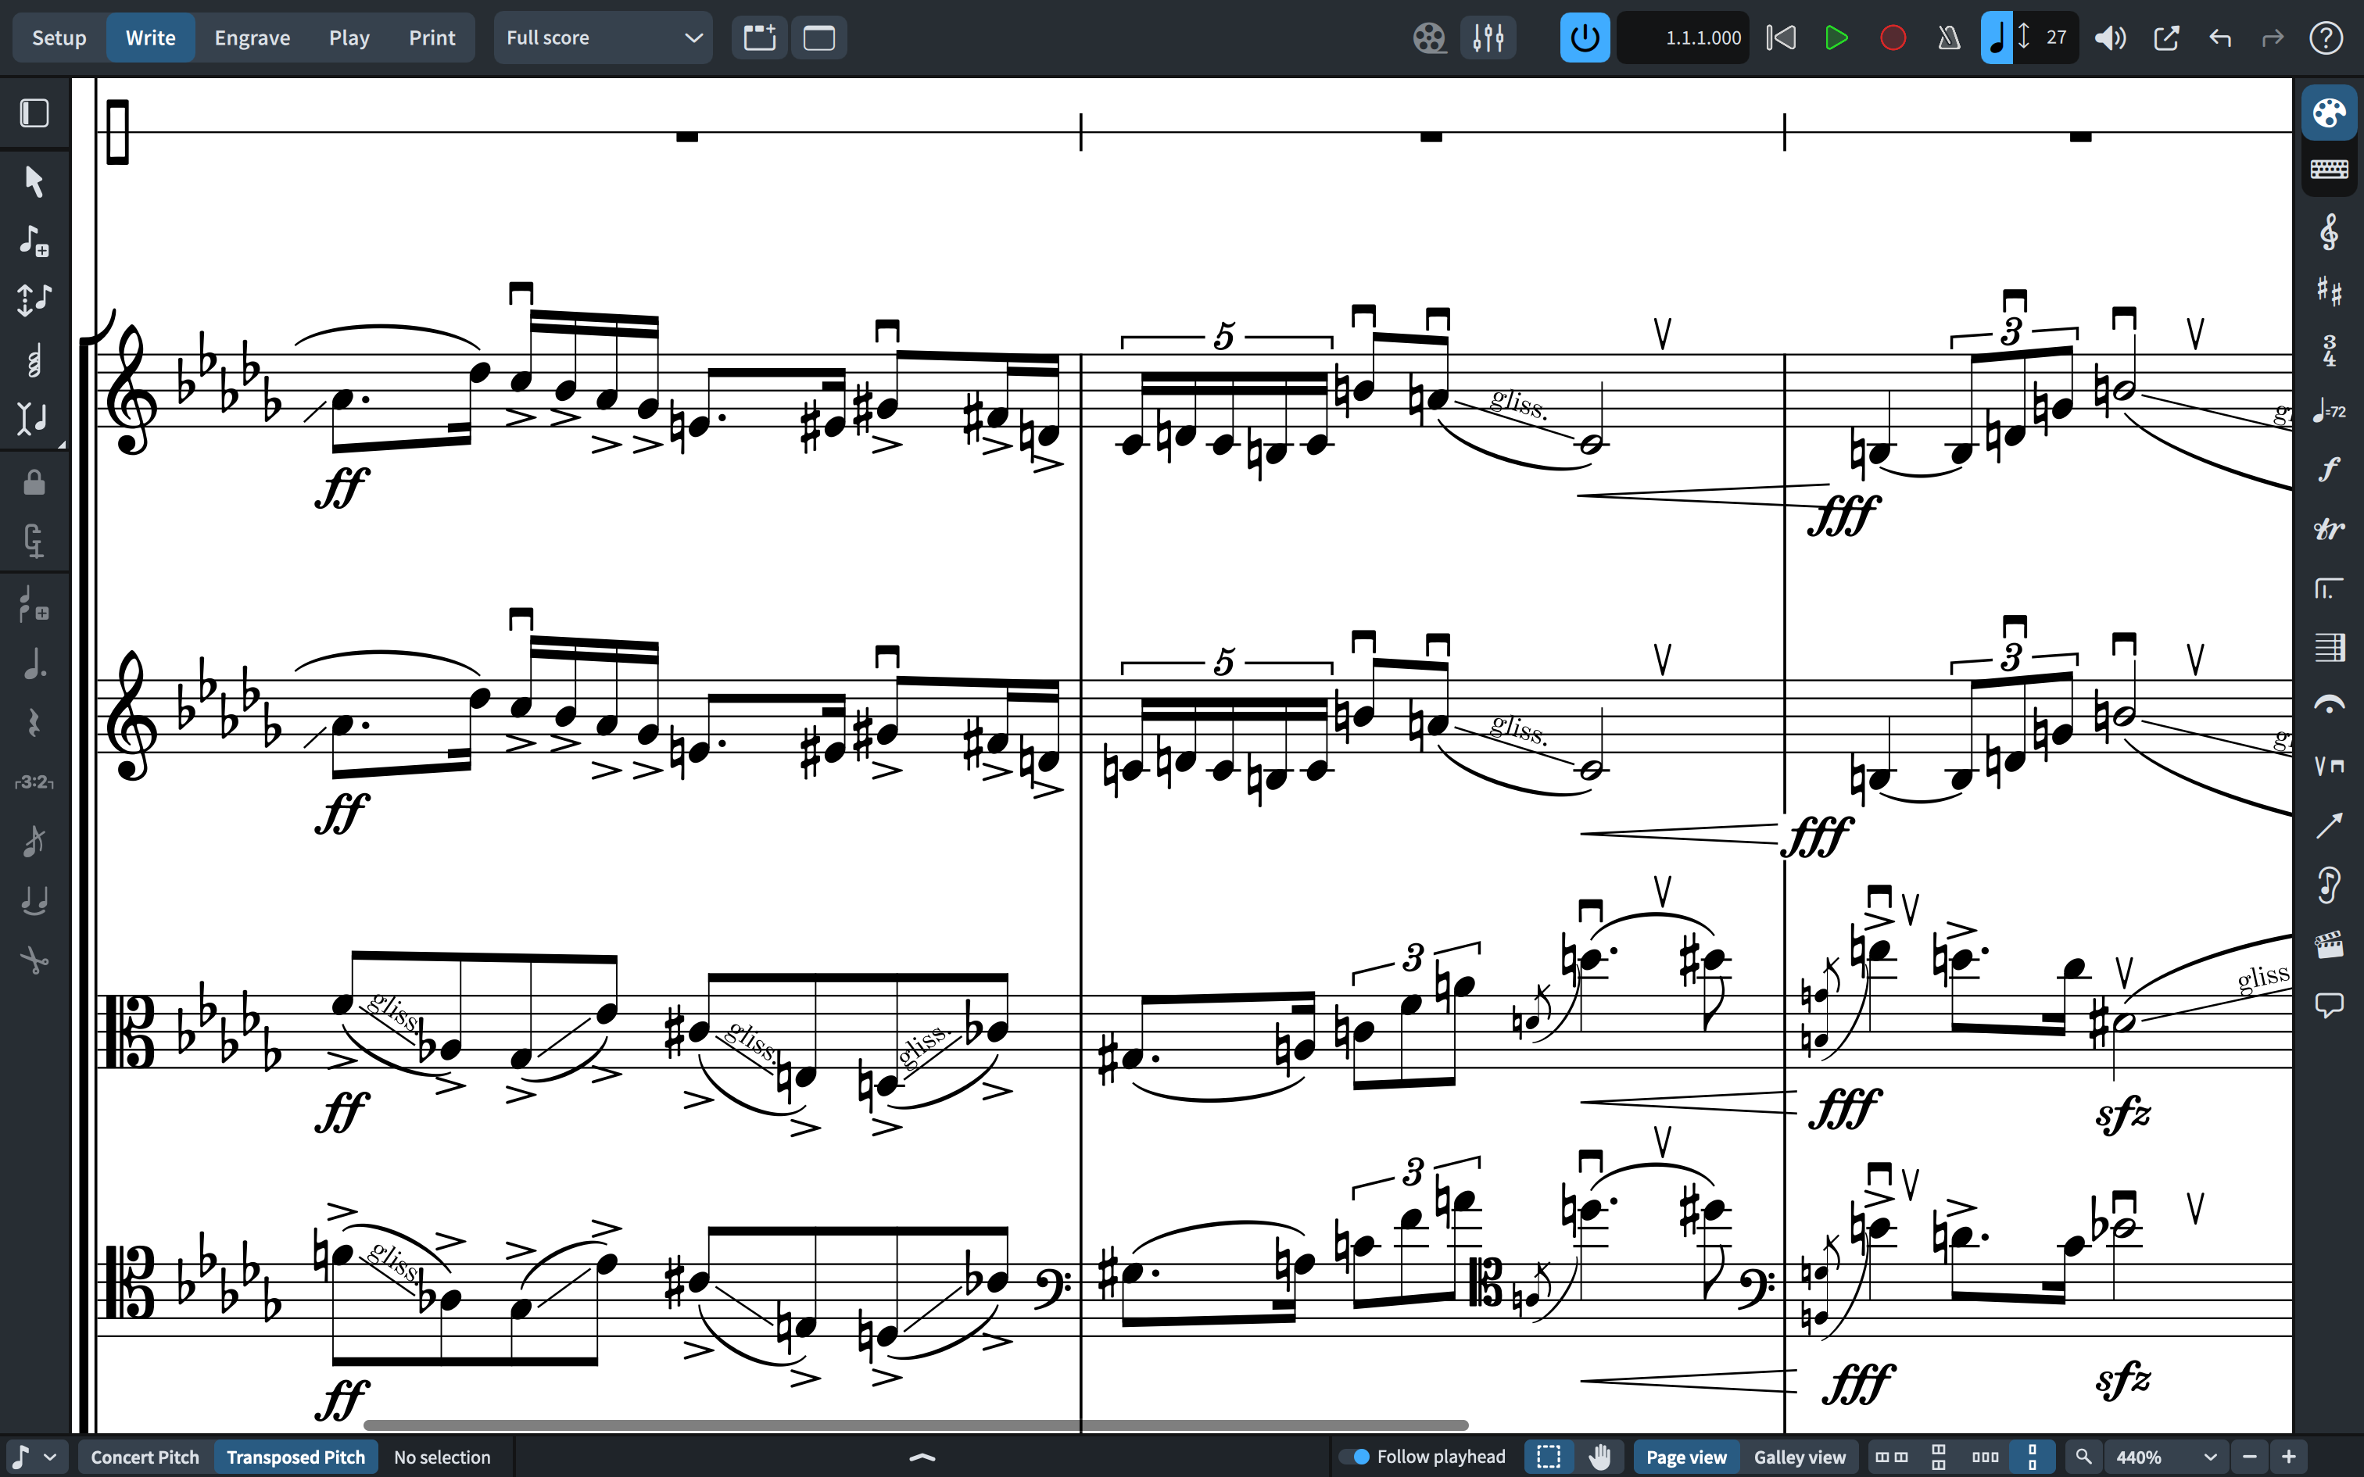This screenshot has height=1477, width=2364.
Task: Toggle the show tabs bar icon
Action: click(x=818, y=38)
